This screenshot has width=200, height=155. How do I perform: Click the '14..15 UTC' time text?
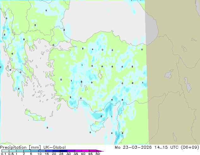[x=166, y=147]
